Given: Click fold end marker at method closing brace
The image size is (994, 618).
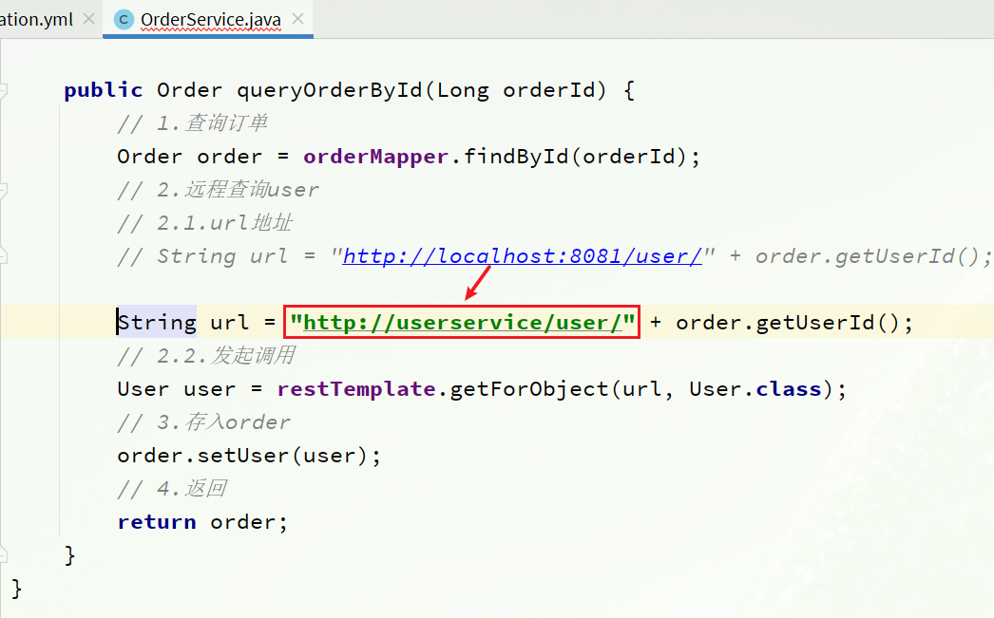Looking at the screenshot, I should click(4, 554).
